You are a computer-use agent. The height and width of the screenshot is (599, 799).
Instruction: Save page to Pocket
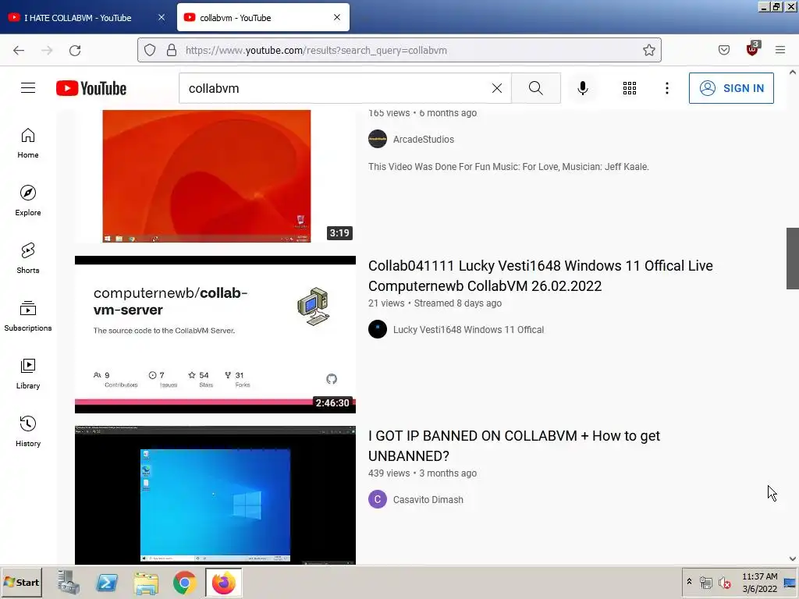coord(723,50)
